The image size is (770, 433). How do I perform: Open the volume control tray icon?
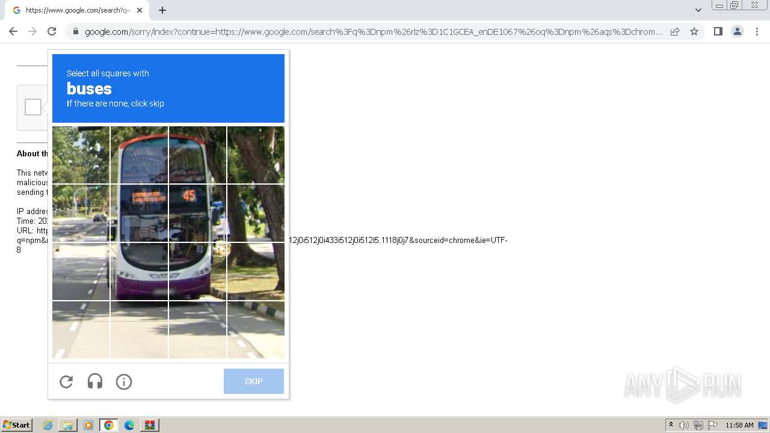pyautogui.click(x=684, y=425)
